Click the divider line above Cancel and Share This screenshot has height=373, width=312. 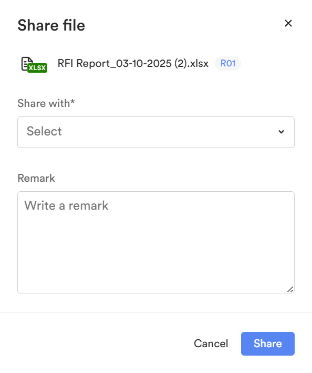pyautogui.click(x=156, y=312)
